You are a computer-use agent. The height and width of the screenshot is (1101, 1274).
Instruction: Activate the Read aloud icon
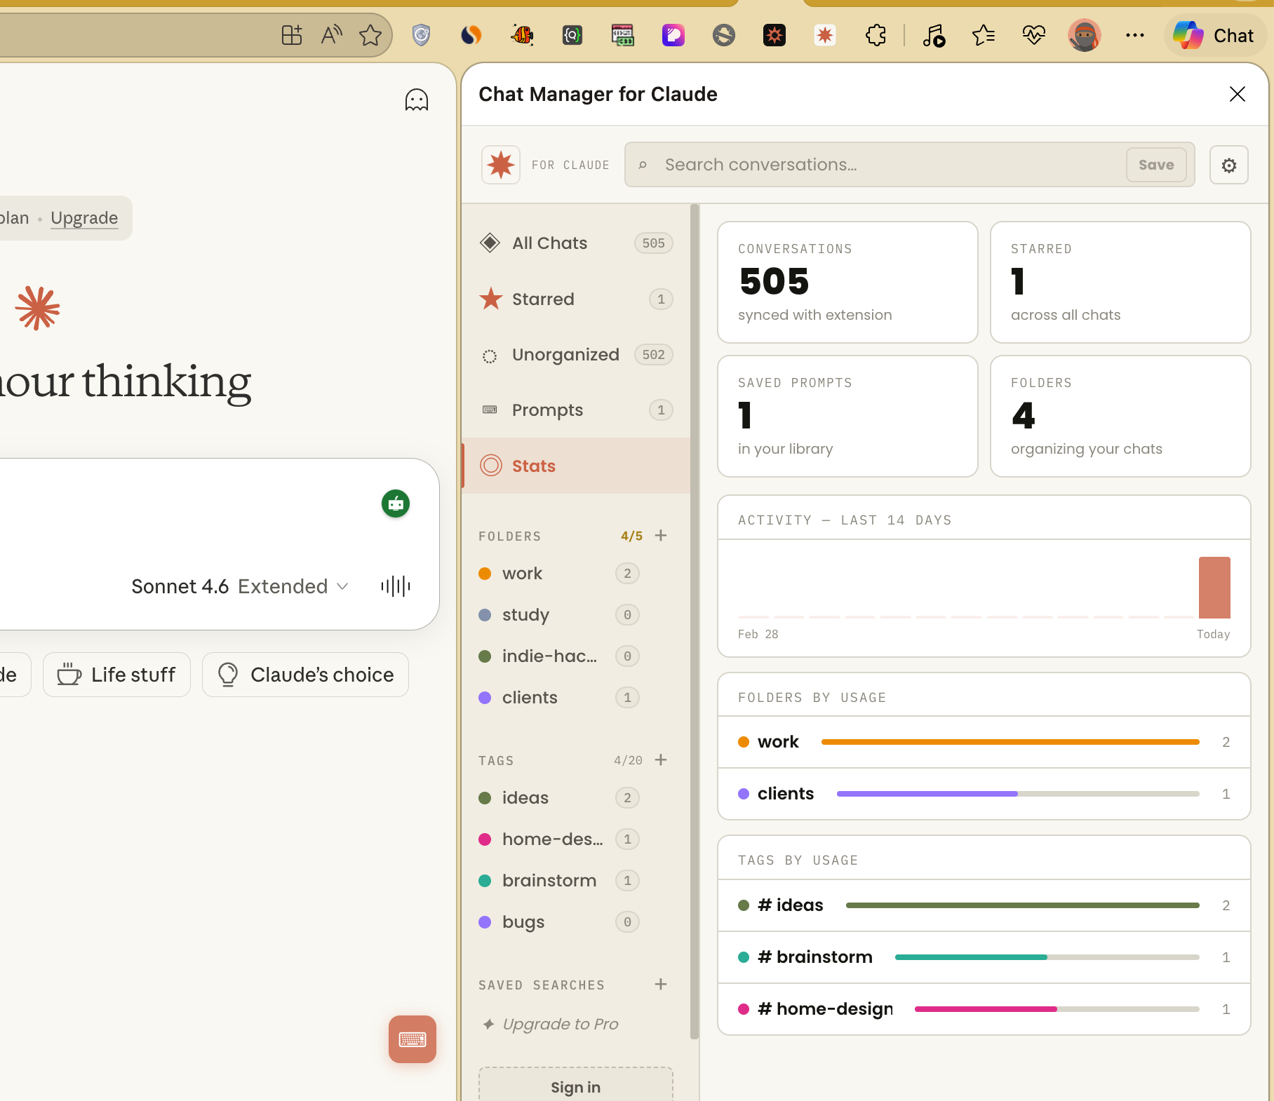click(x=331, y=35)
